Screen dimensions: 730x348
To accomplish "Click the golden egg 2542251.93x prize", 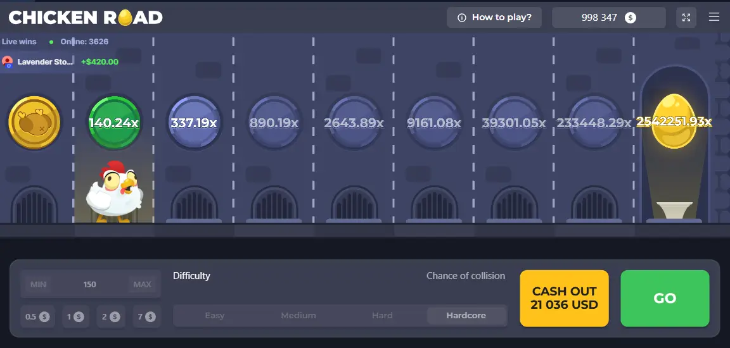I will point(674,121).
